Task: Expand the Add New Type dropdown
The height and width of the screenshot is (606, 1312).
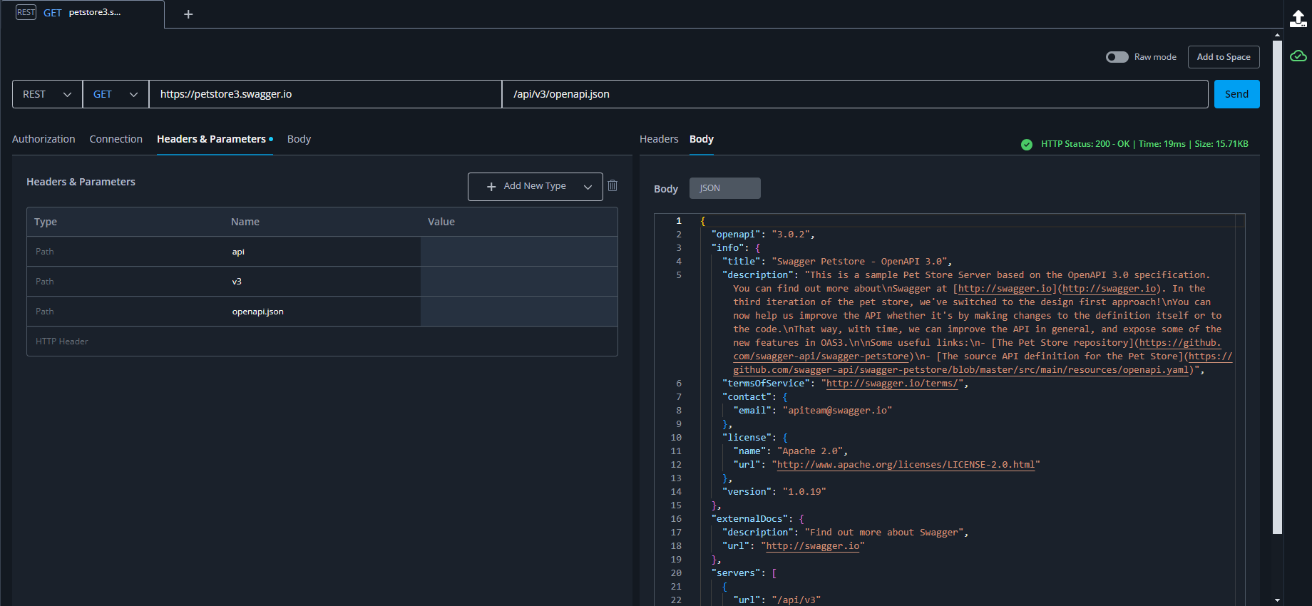Action: [535, 187]
